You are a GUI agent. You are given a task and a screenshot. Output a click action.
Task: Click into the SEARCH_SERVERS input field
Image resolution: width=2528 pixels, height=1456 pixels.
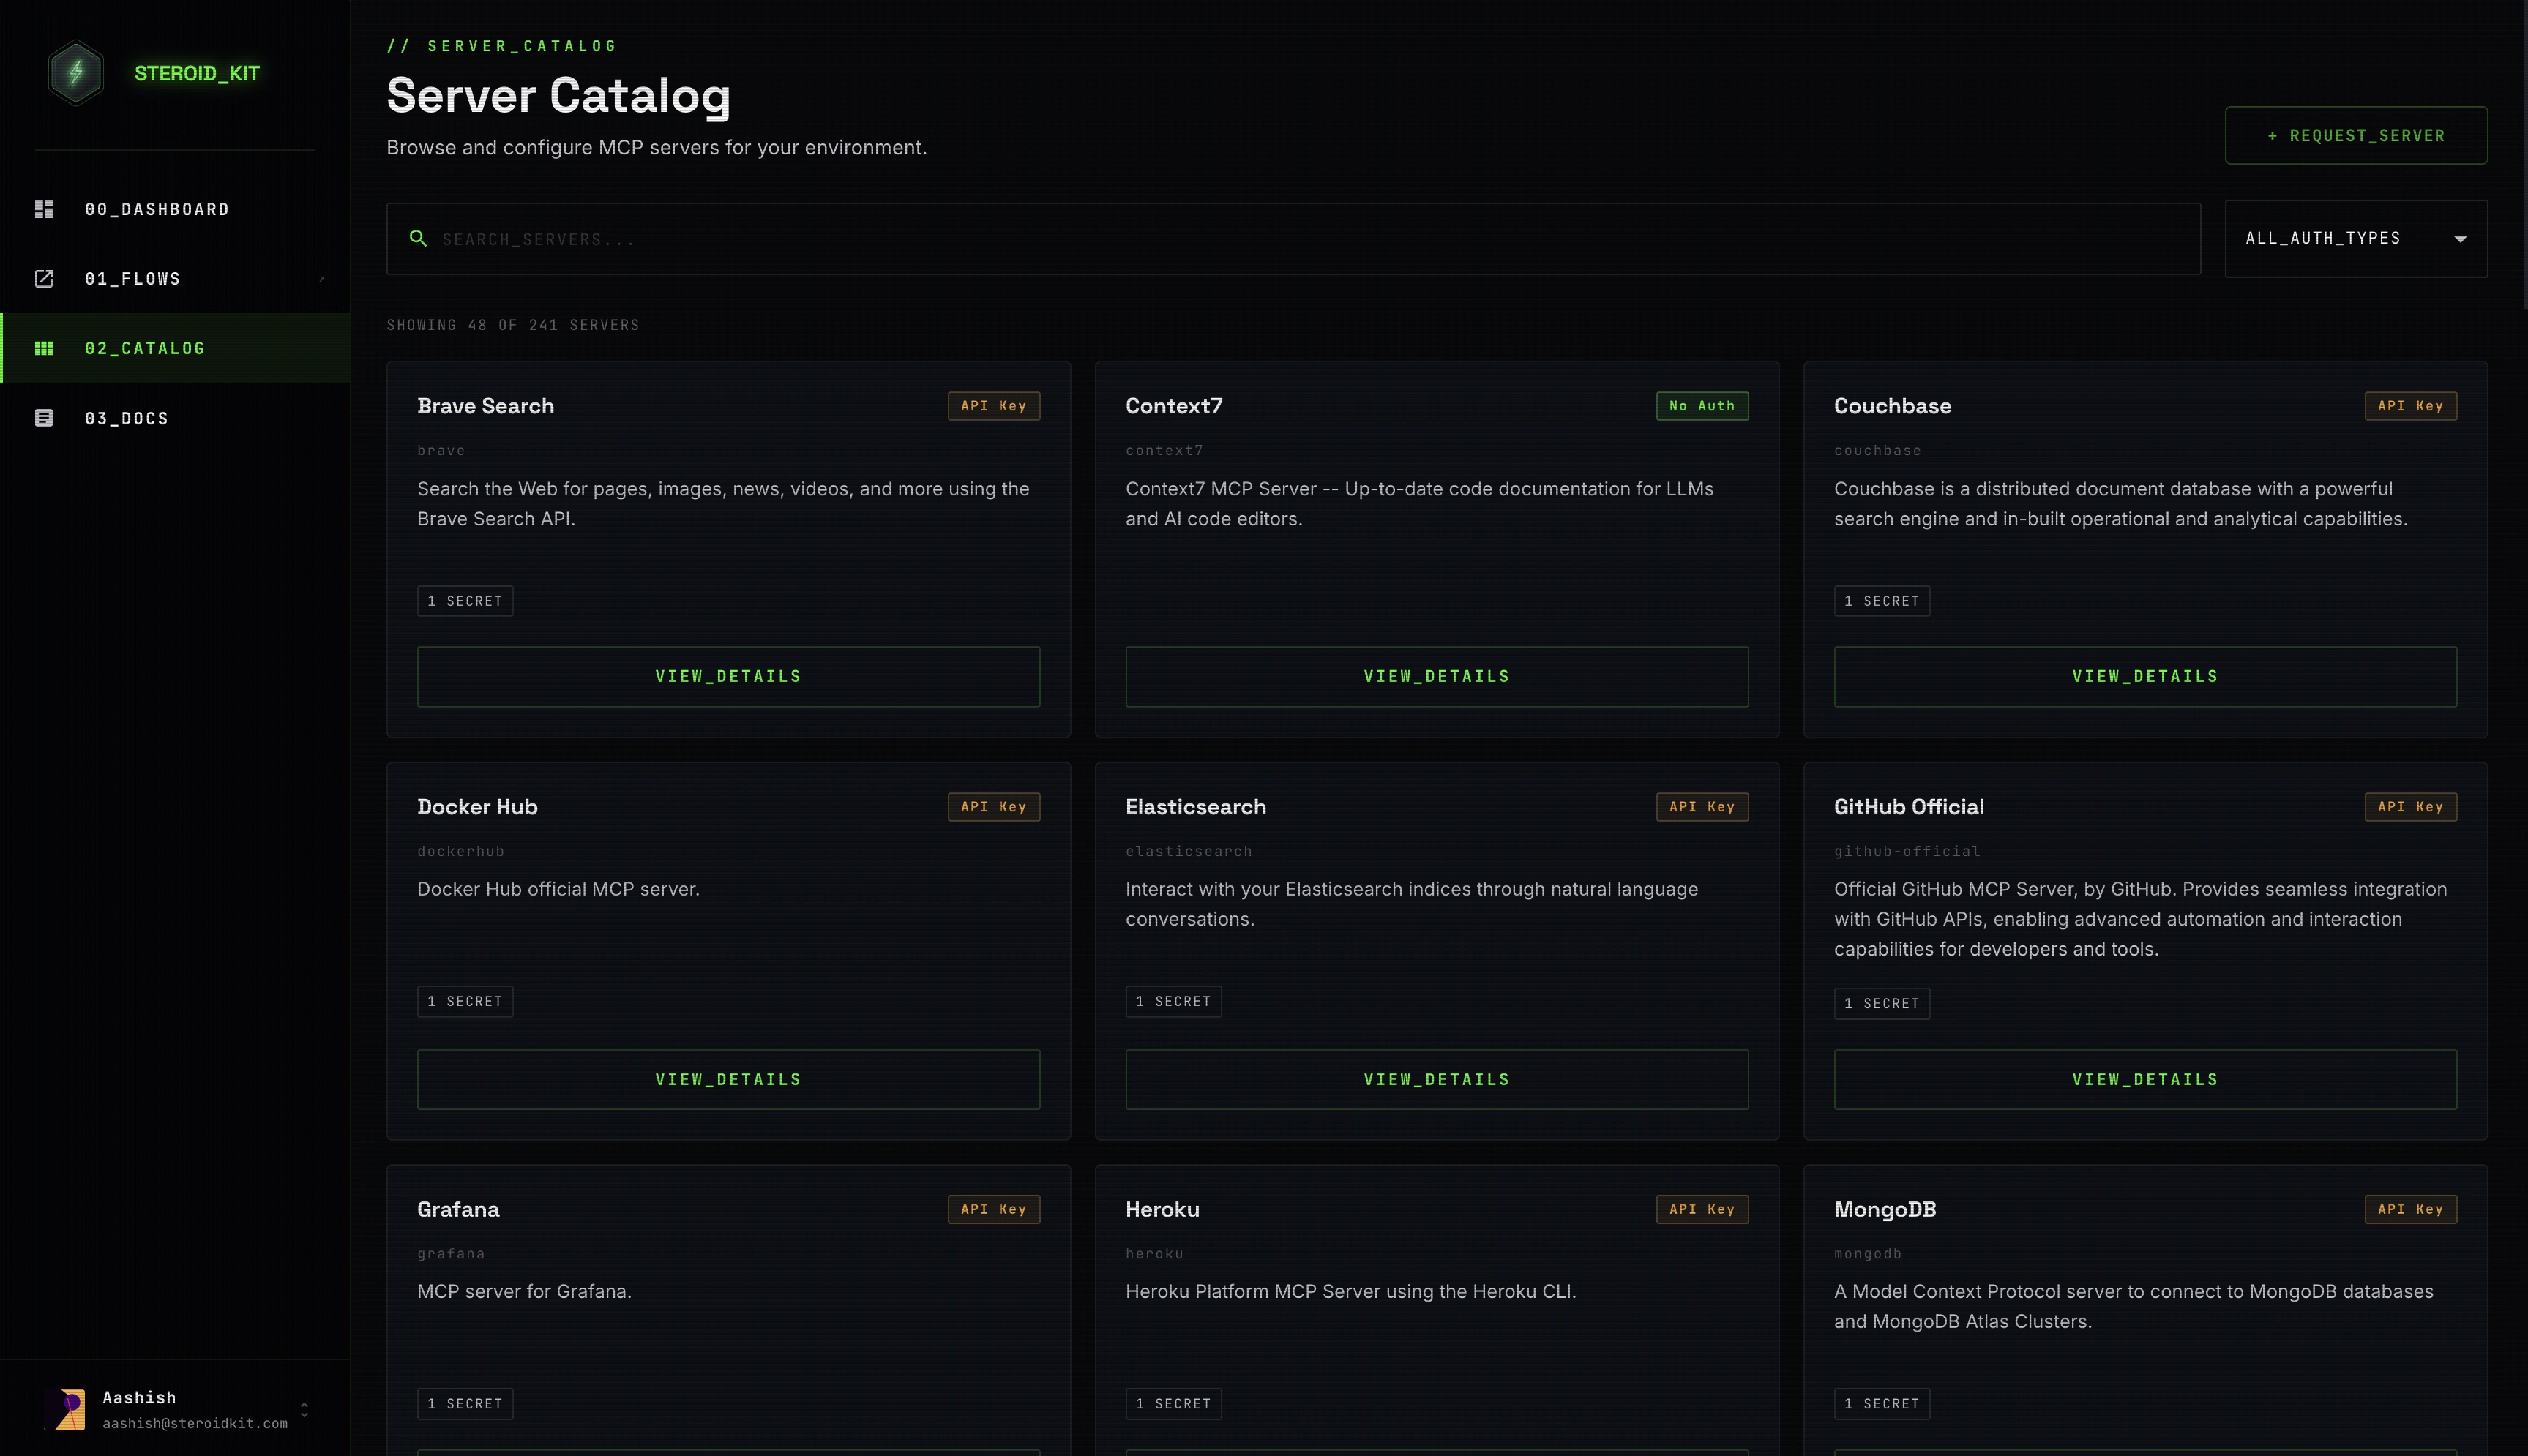(x=1293, y=239)
